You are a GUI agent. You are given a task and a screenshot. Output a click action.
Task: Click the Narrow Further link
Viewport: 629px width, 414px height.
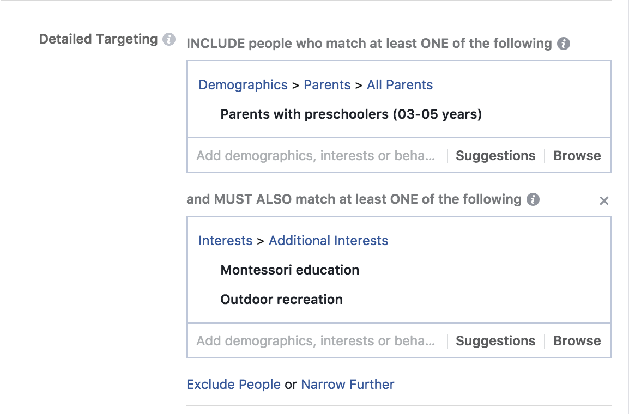(348, 385)
